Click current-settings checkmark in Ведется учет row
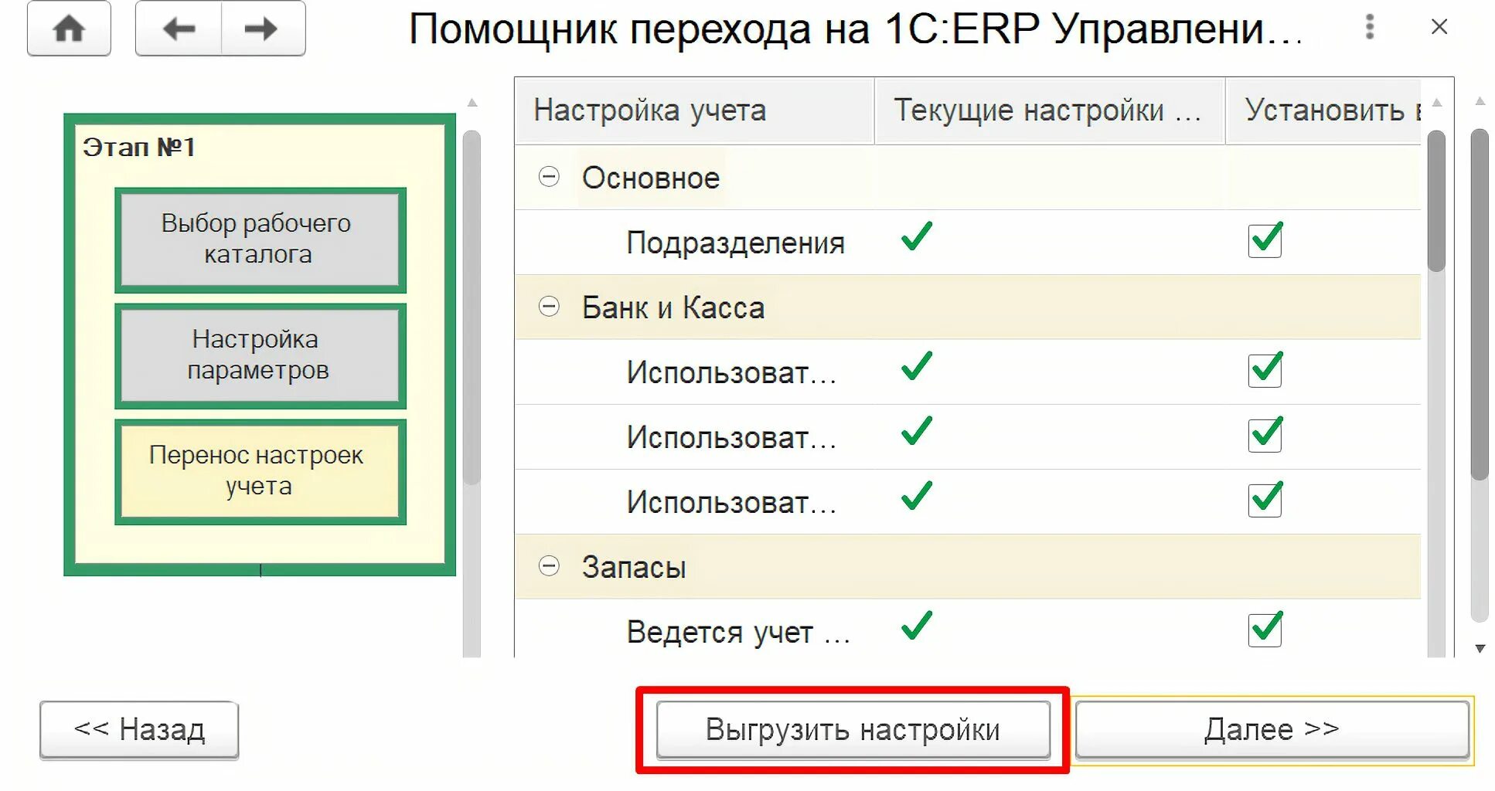Viewport: 1495px width, 791px height. (917, 626)
